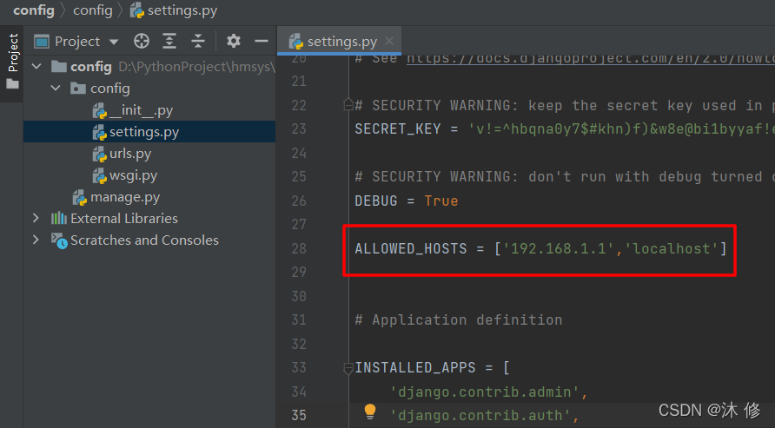Toggle fold marker at INSTALLED_APPS line 33
Image resolution: width=775 pixels, height=428 pixels.
click(348, 368)
